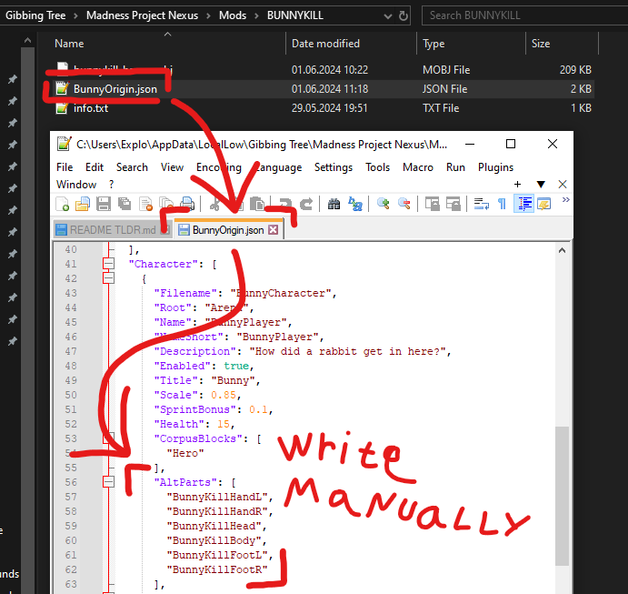Toggle synchronized horizontal scrolling
This screenshot has width=628, height=594.
453,204
